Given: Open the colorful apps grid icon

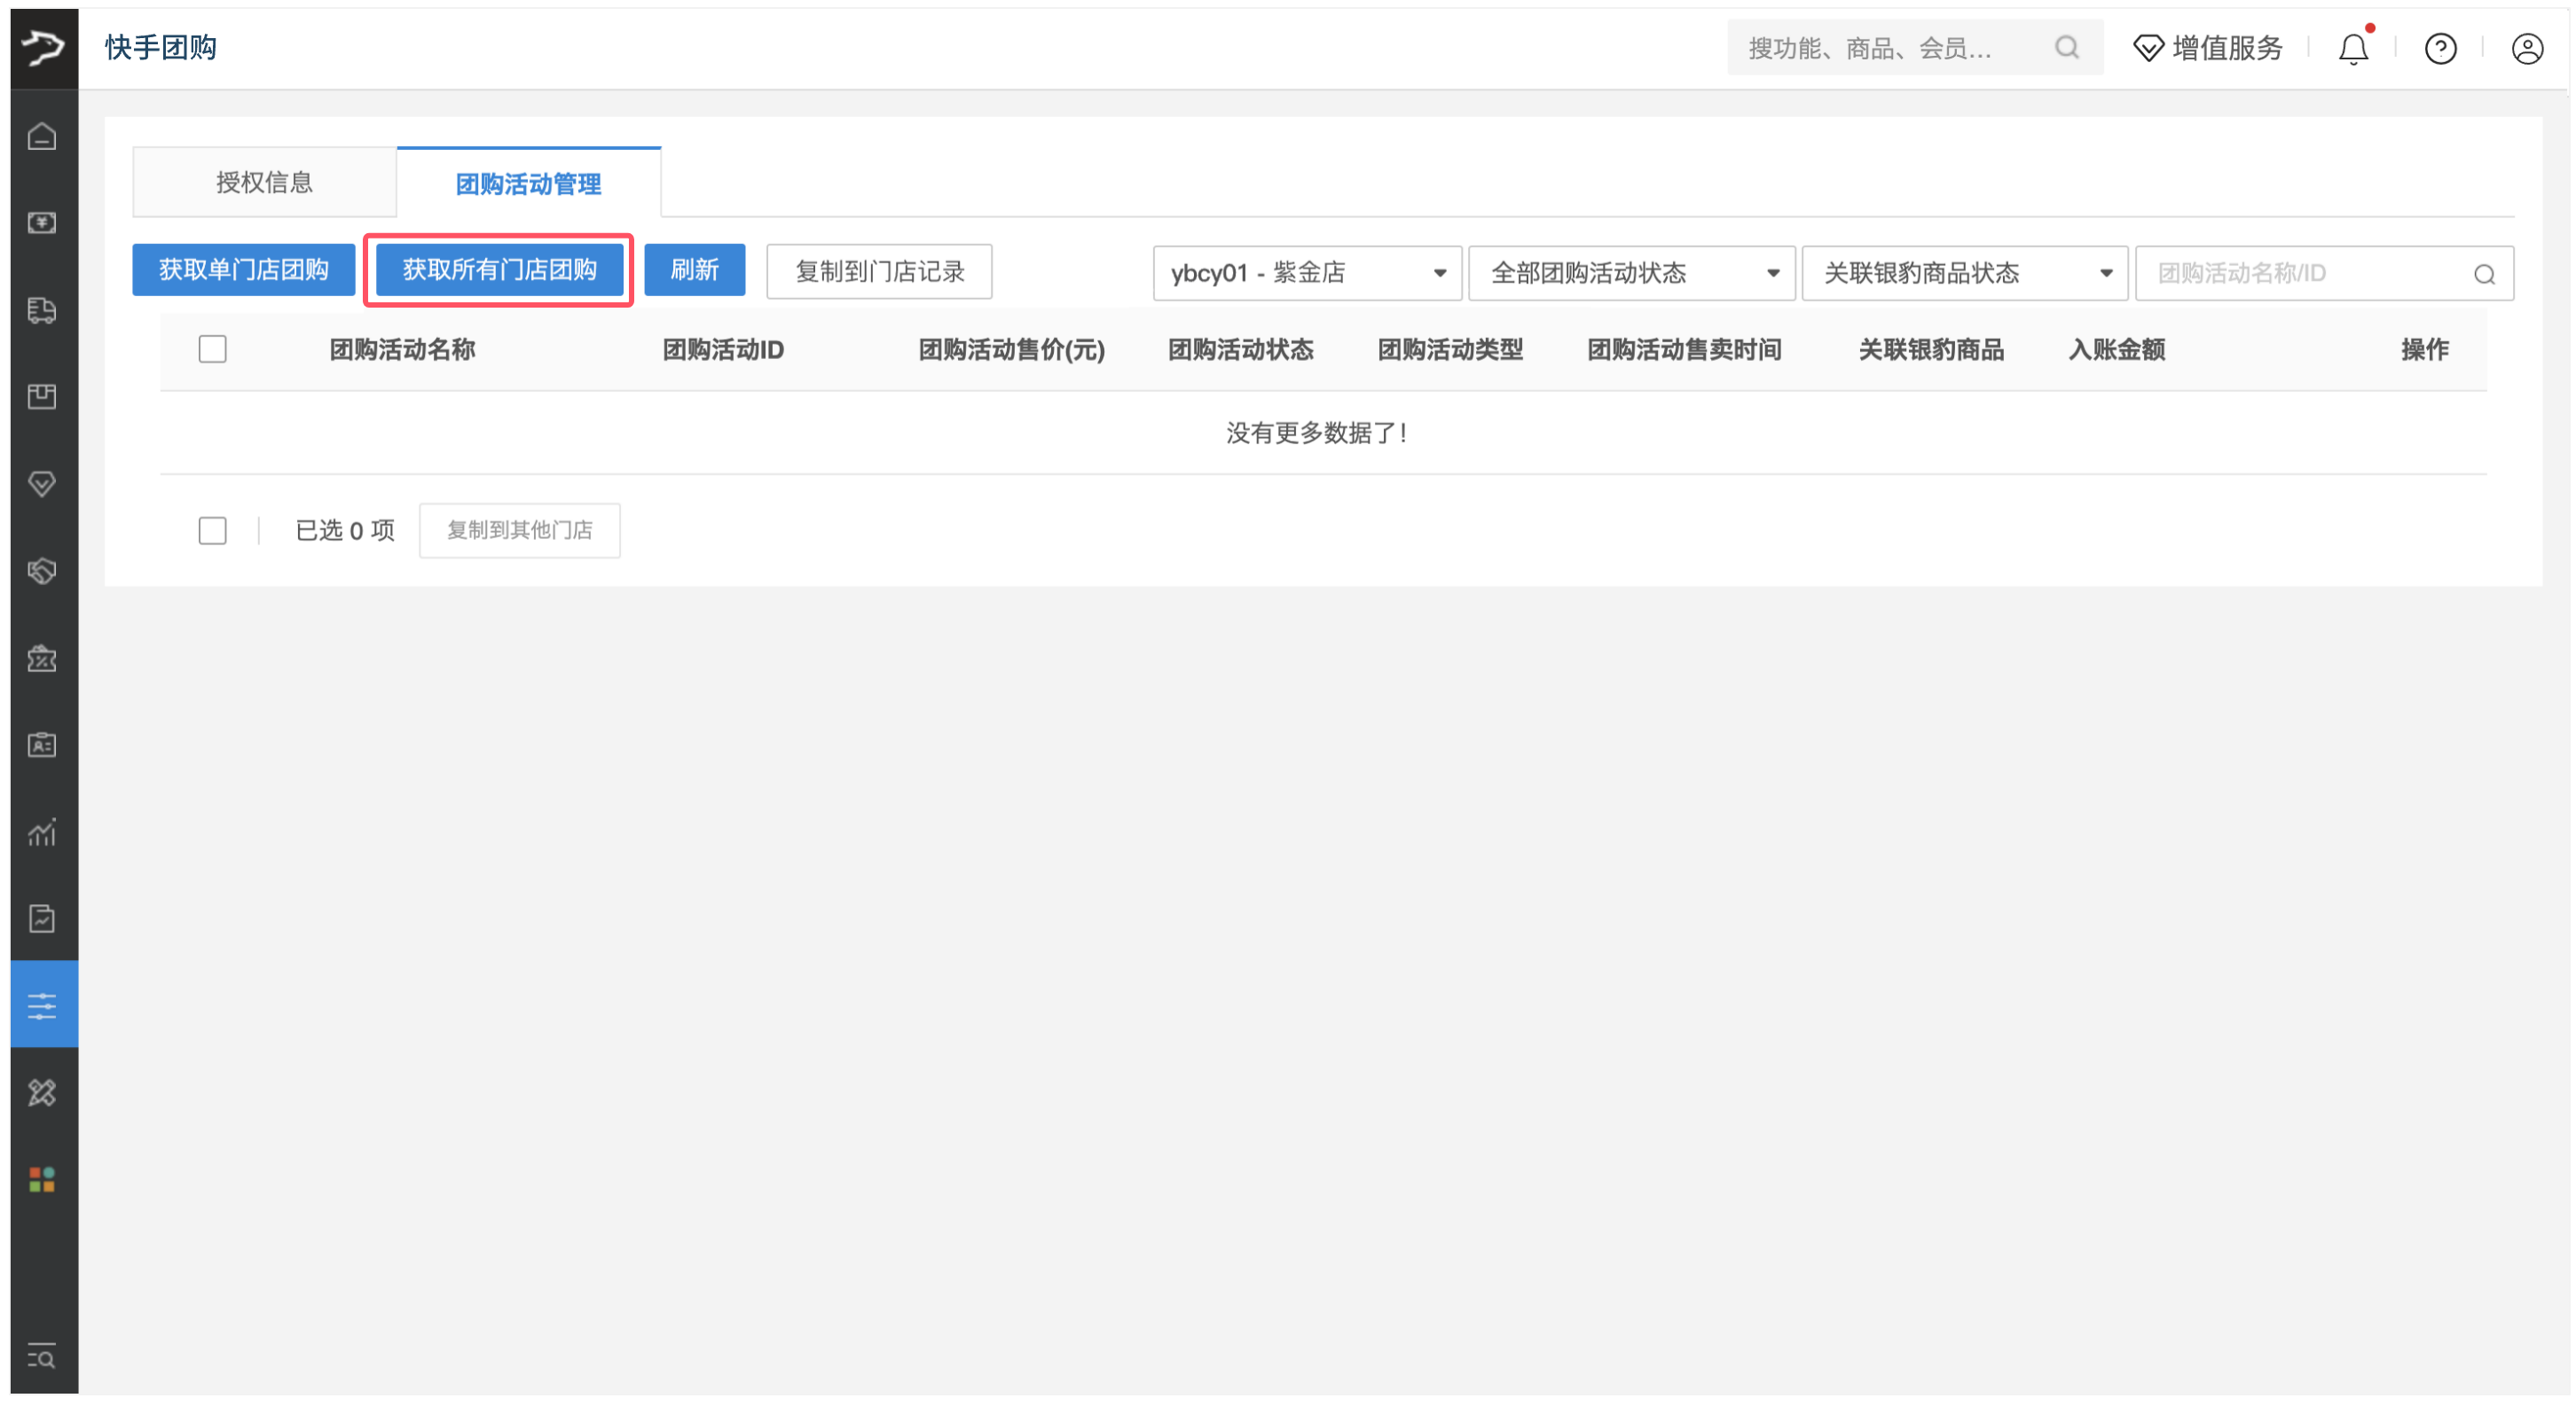Looking at the screenshot, I should [42, 1179].
